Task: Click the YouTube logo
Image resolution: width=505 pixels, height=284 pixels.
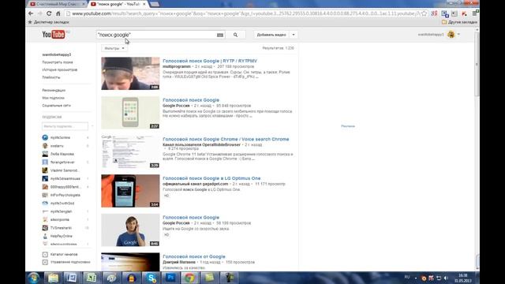Action: click(x=54, y=34)
